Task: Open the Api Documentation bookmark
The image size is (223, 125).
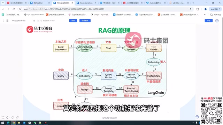Action: point(34,15)
